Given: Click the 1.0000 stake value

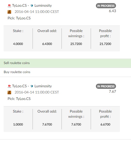Looking at the screenshot, I should 18,124.
